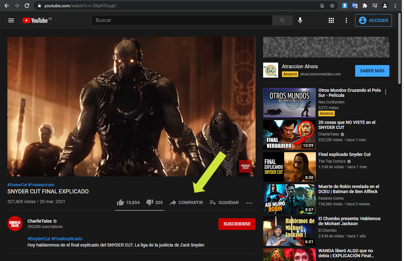Open the 13:09 FINAL VERDADERO thumbnail
Viewport: 404px width, 261px height.
click(x=289, y=135)
